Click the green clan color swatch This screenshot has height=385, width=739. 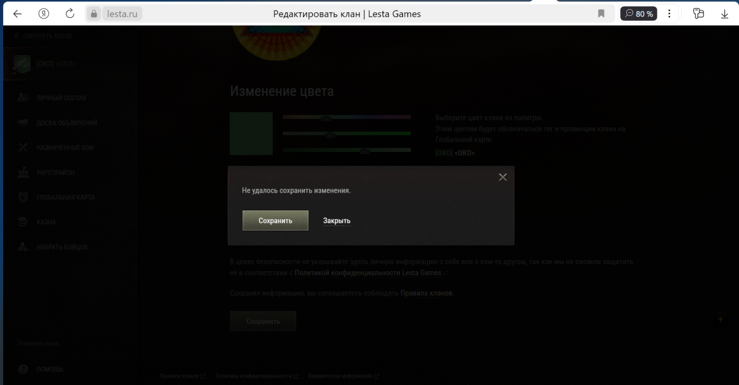coord(251,133)
